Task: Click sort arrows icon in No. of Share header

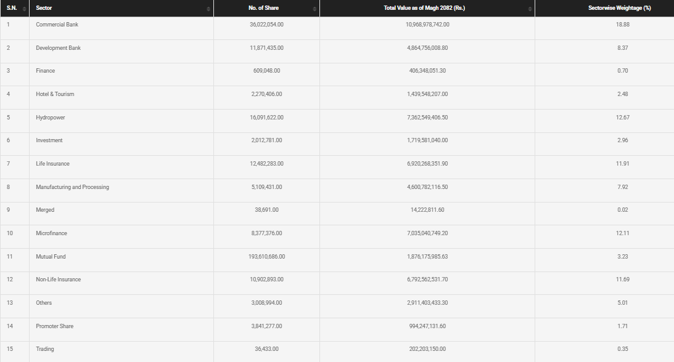Action: (x=314, y=9)
